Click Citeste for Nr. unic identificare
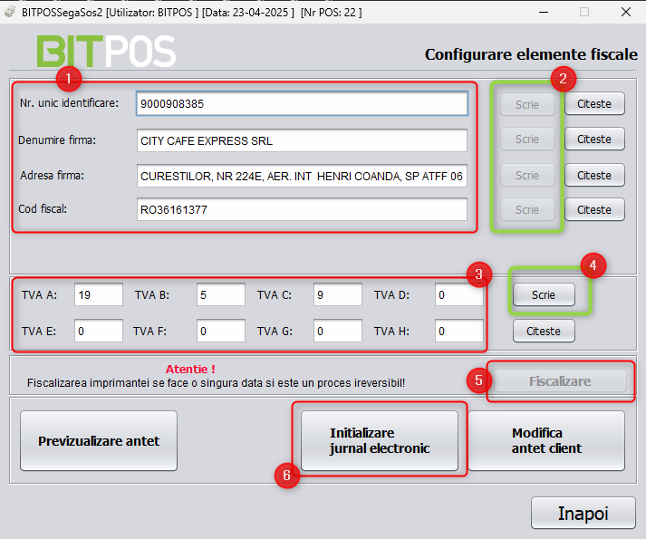Image resolution: width=646 pixels, height=539 pixels. tap(594, 103)
